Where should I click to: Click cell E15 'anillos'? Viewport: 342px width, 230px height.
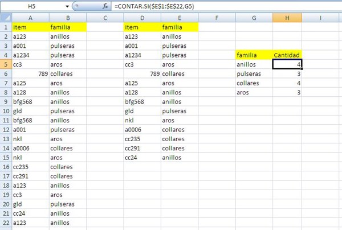coord(180,158)
